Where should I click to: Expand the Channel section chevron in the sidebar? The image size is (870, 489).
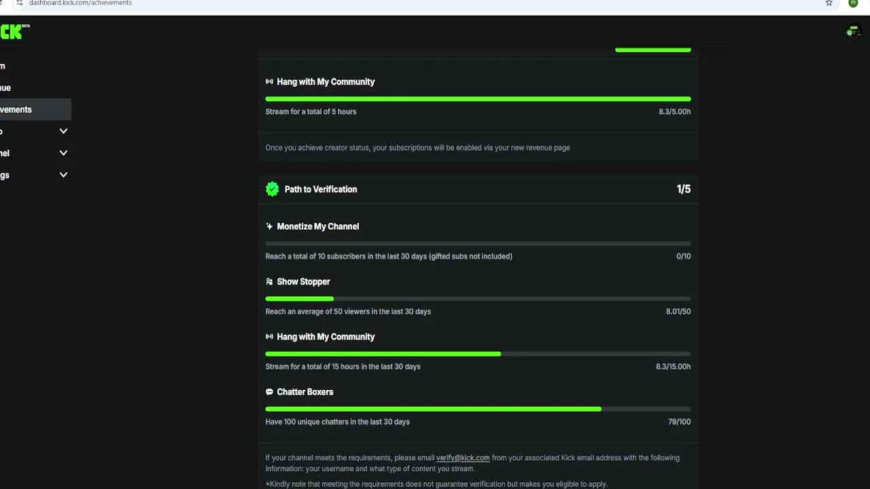[x=63, y=153]
